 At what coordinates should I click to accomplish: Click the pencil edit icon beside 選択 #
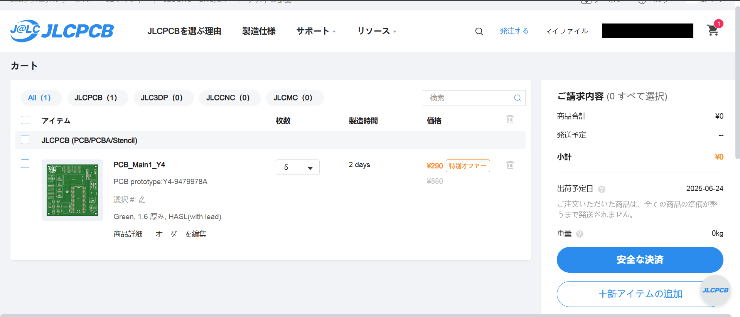[x=142, y=200]
